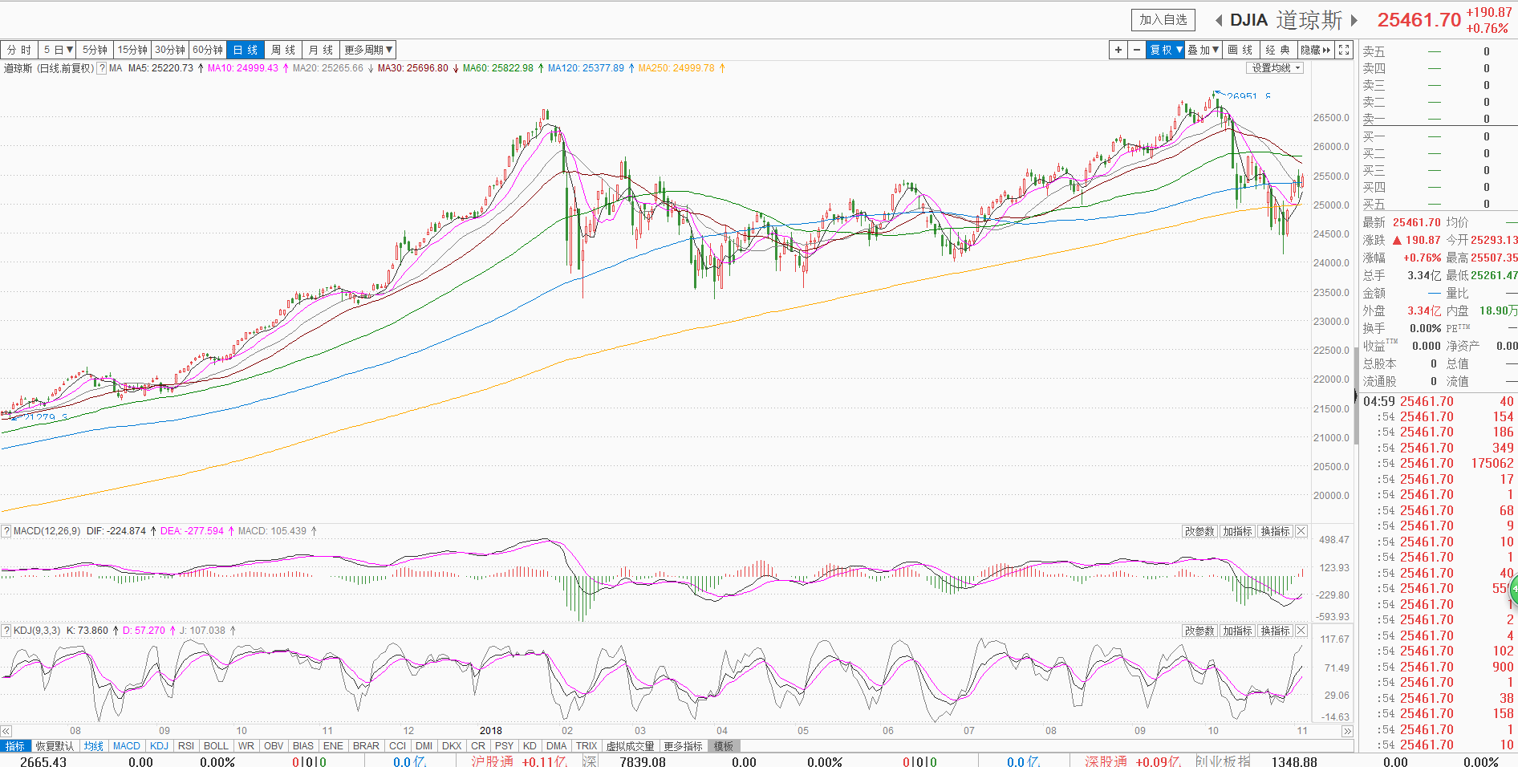The height and width of the screenshot is (767, 1518).
Task: Click MA120 blue value label
Action: coord(586,68)
